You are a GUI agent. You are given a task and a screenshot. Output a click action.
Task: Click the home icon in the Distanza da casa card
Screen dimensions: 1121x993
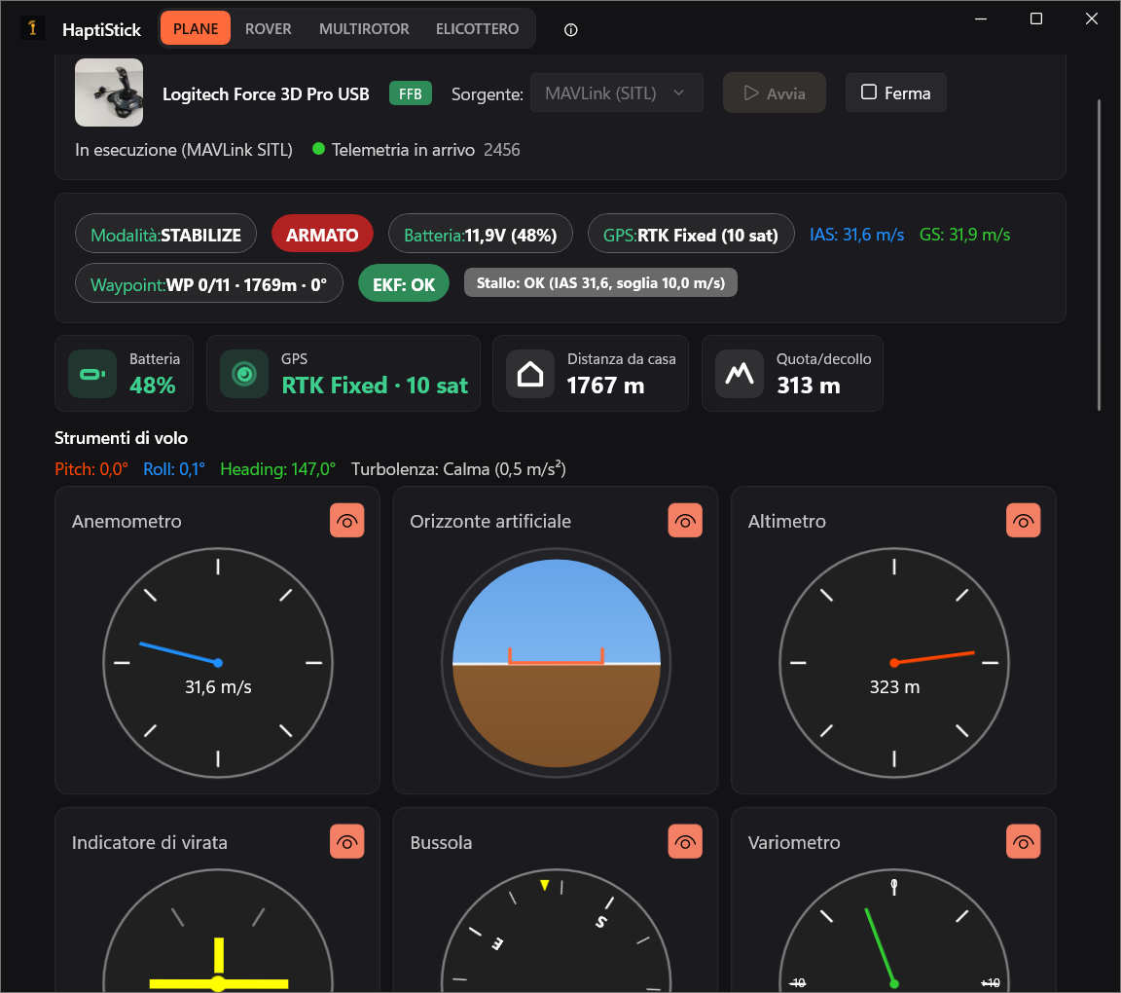click(530, 374)
